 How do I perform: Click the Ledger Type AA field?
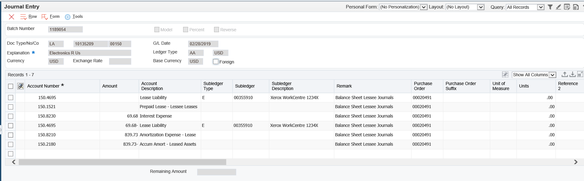coord(196,53)
